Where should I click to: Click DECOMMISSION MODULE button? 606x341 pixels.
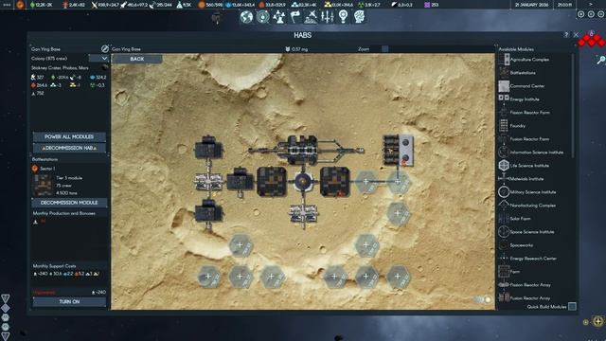[x=69, y=203]
